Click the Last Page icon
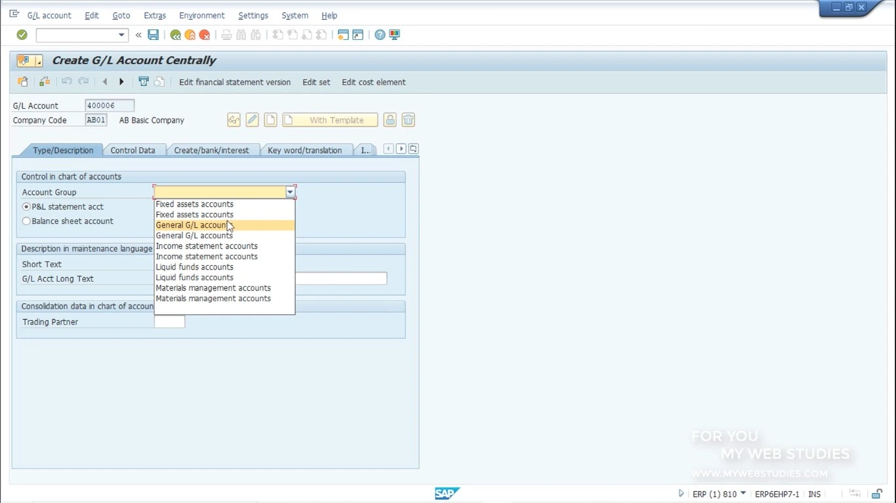 coord(321,35)
